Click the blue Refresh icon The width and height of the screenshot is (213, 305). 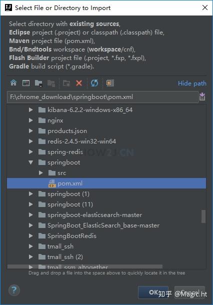coord(94,83)
